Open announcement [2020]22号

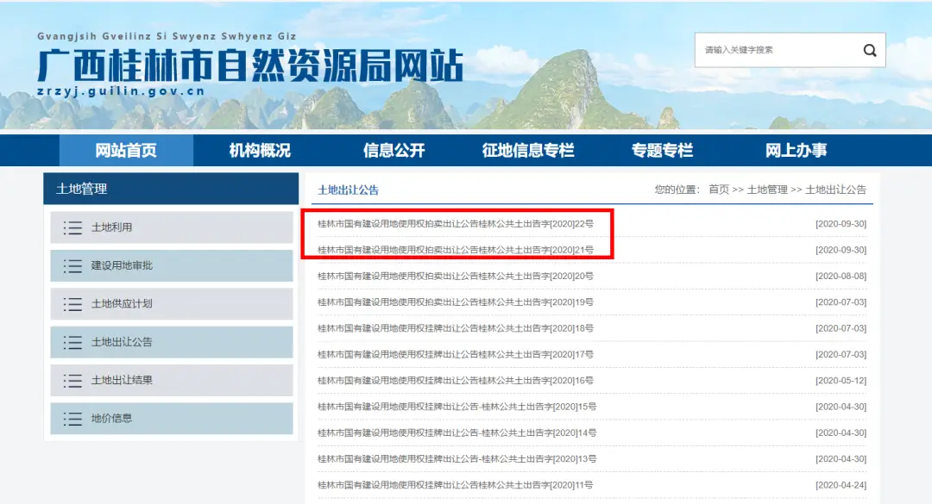(456, 224)
